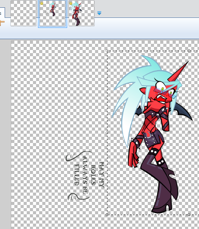Select the empty transparent image thumbnail
Viewport: 199px width, 229px height.
click(23, 13)
